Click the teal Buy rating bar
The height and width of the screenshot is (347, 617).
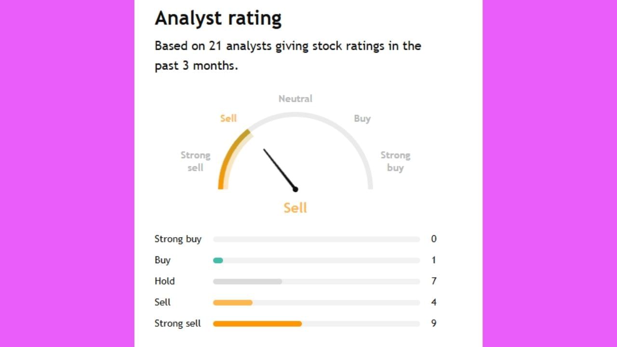(218, 260)
